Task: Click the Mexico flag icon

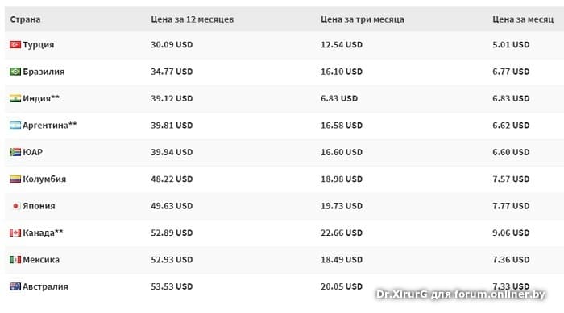Action: (x=15, y=259)
